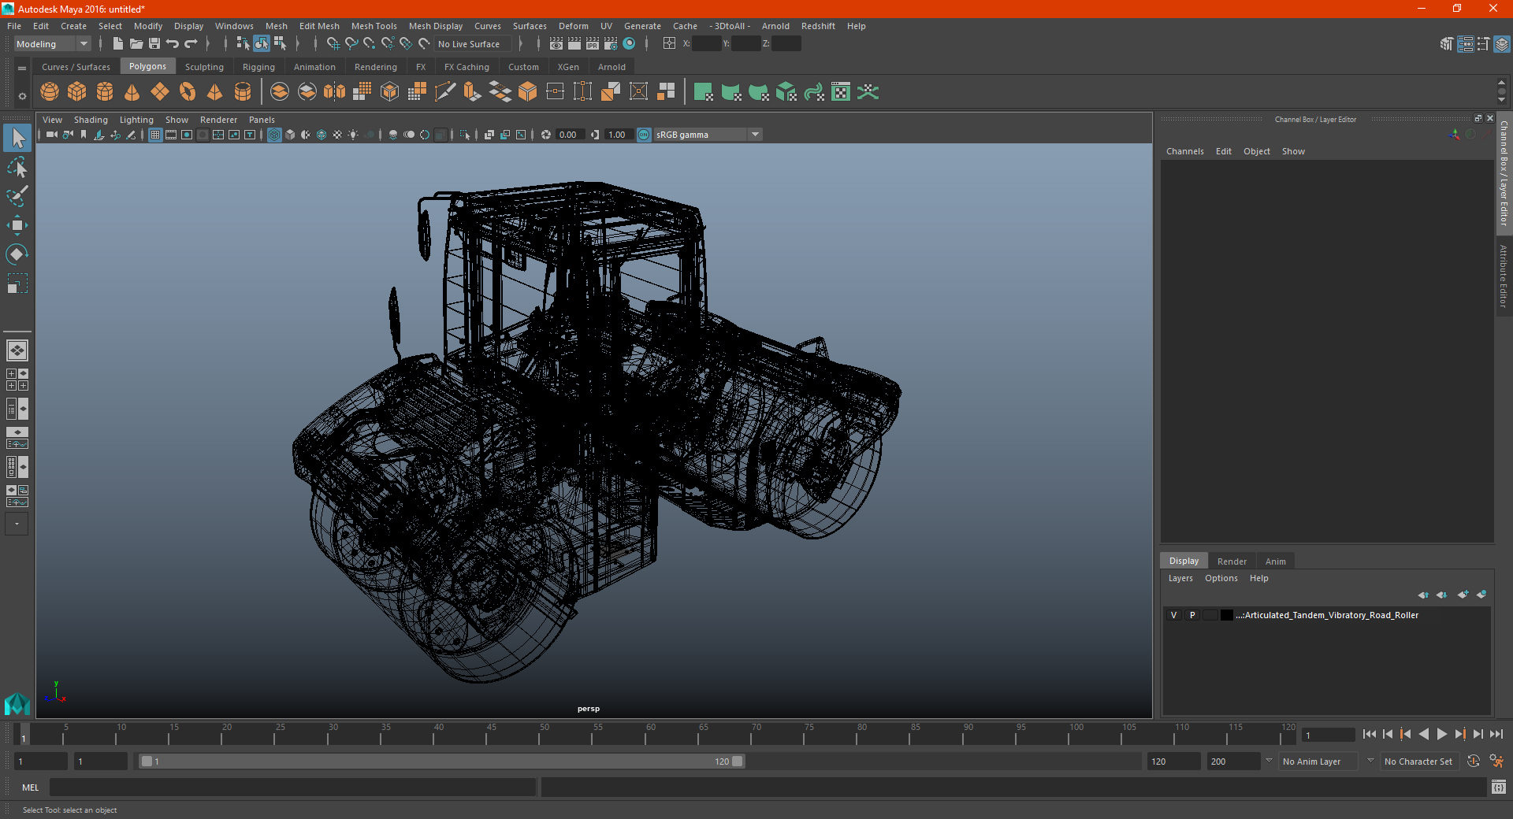Go to the end of playback range
The image size is (1513, 819).
tap(1496, 734)
